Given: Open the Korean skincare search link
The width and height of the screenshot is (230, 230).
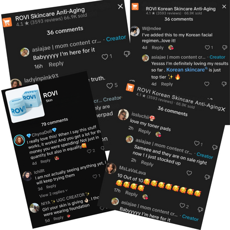Looking at the screenshot, I should [186, 70].
